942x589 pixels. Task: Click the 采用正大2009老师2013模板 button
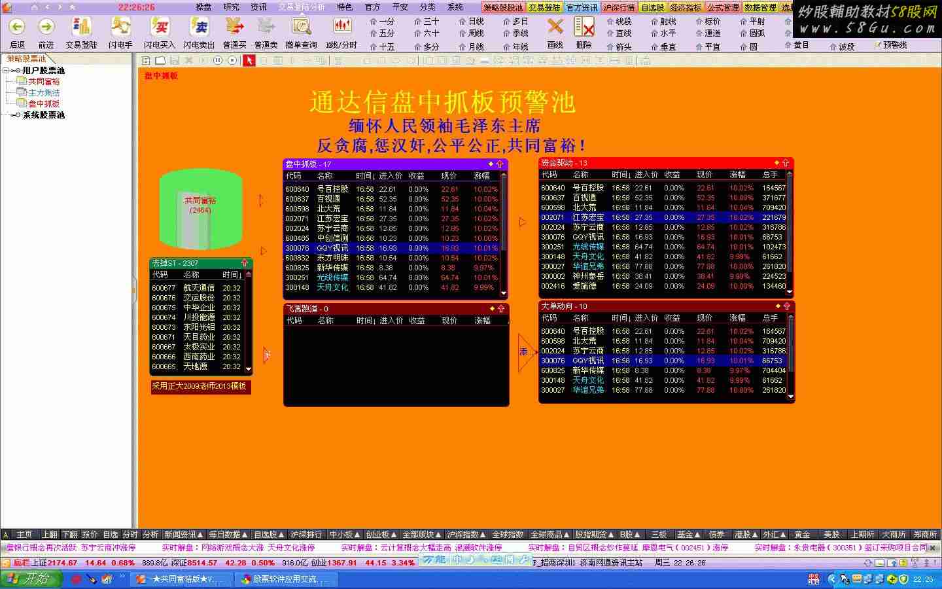(x=200, y=387)
